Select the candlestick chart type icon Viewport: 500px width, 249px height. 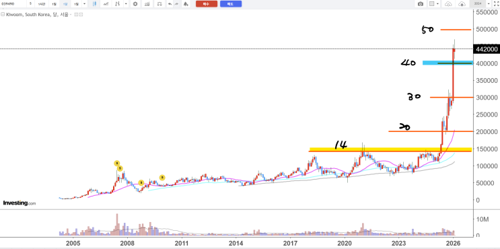94,4
